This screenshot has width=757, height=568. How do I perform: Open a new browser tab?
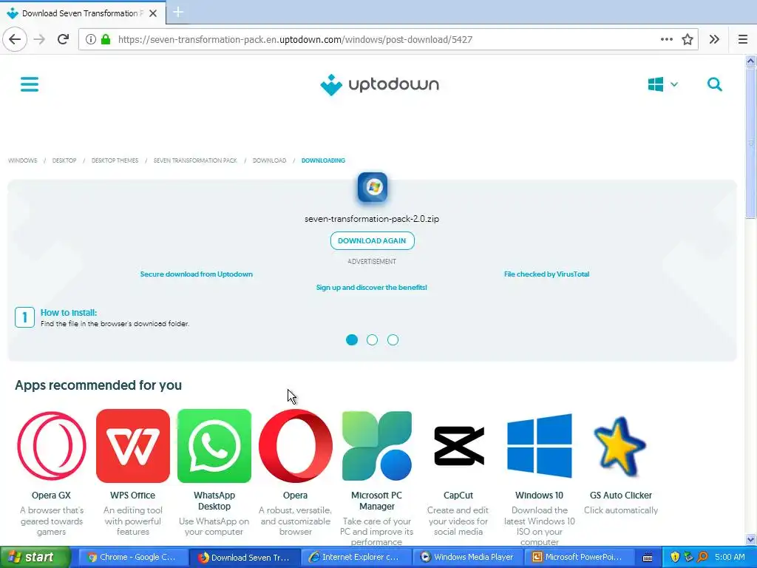tap(178, 12)
